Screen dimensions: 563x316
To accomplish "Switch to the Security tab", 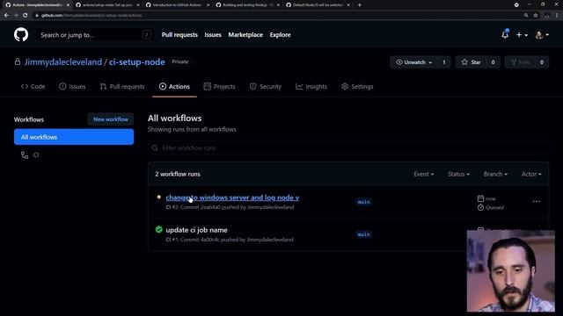I will pos(266,86).
